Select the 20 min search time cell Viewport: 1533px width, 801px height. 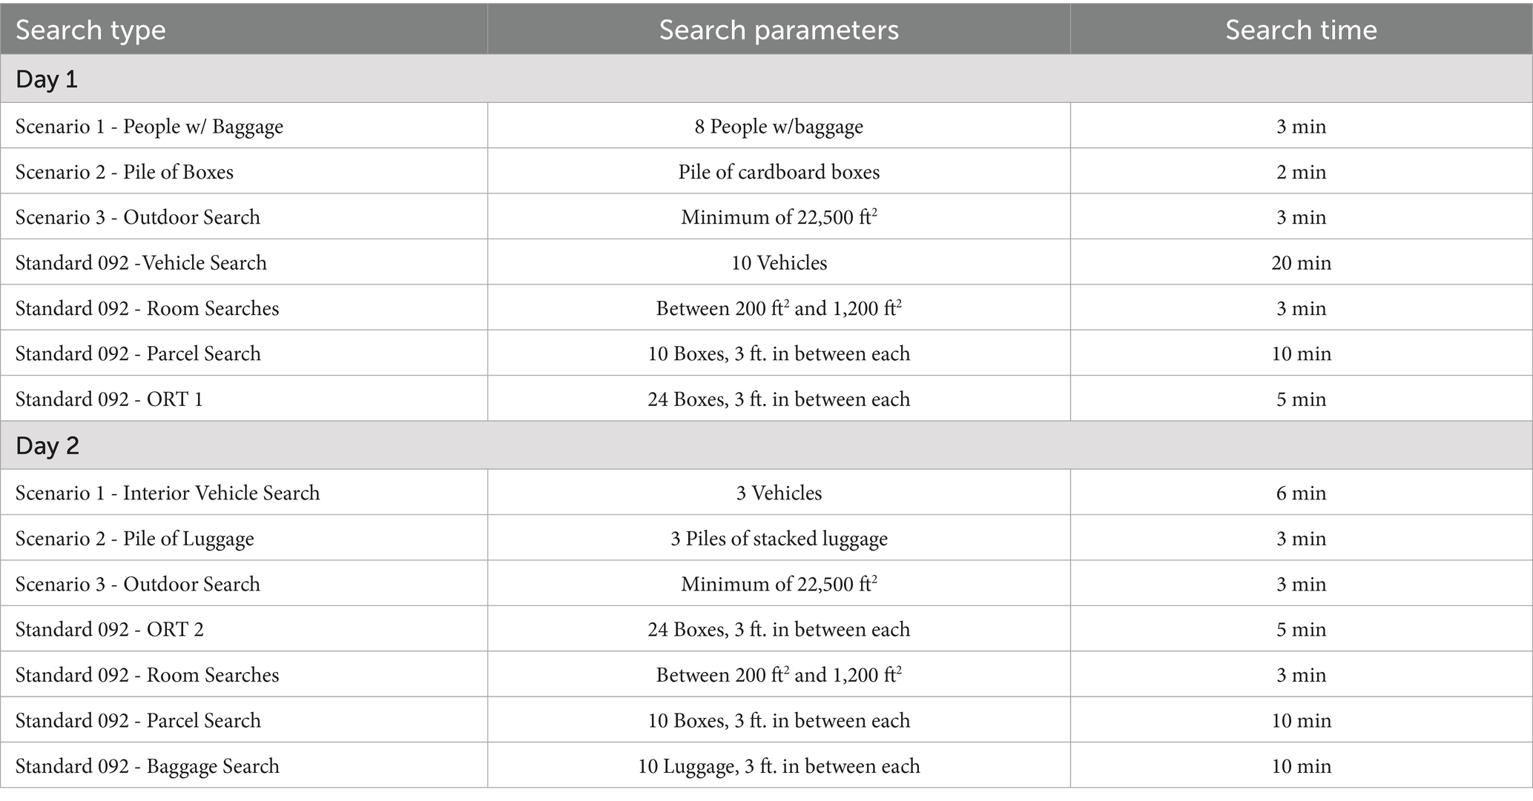1301,263
